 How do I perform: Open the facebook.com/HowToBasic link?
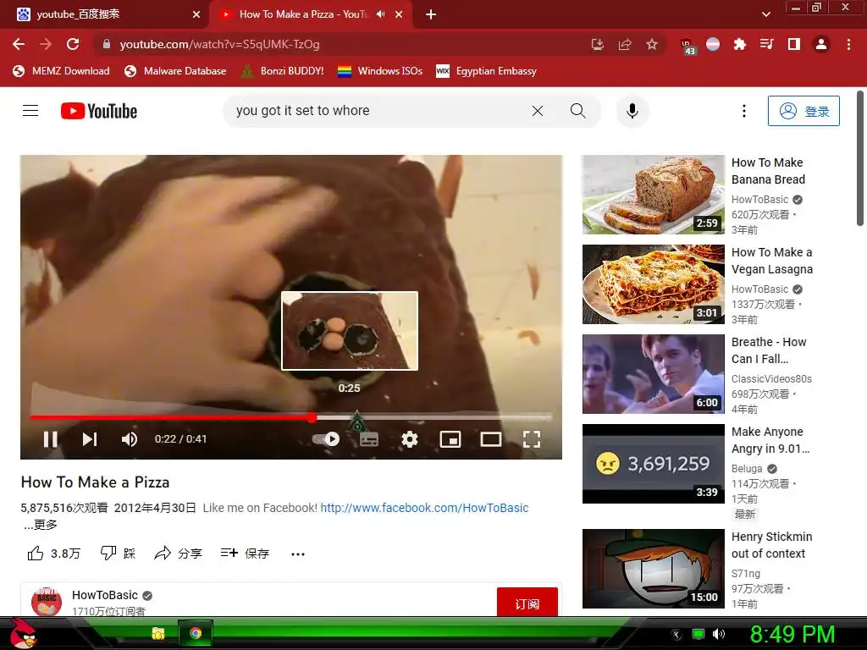coord(424,508)
